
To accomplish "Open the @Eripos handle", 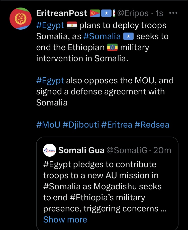I will 133,13.
